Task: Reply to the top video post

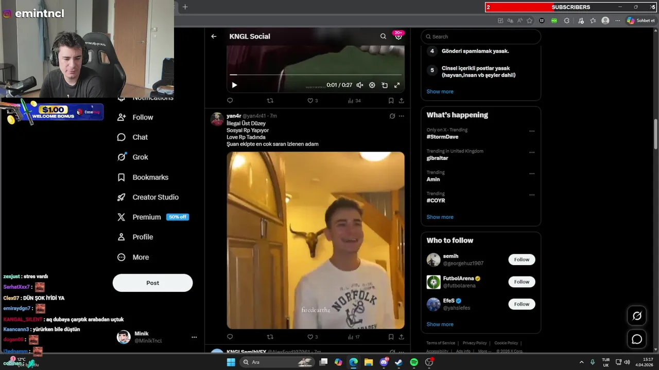Action: tap(230, 101)
